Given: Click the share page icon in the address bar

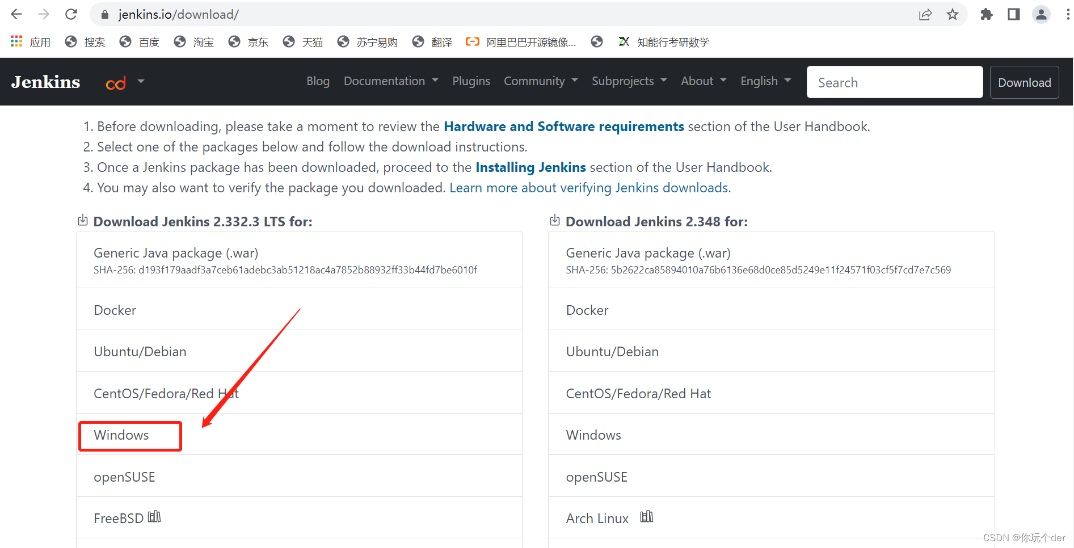Looking at the screenshot, I should click(x=925, y=15).
